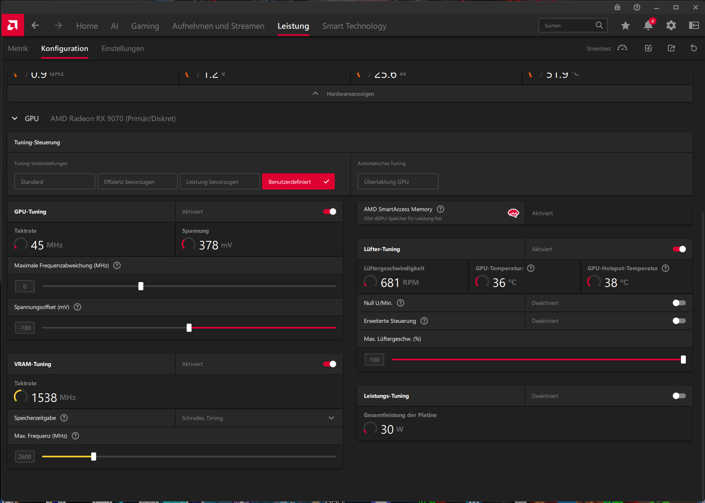Adjust the VRAM Max. Frequenz slider handle
Viewport: 705px width, 503px height.
pyautogui.click(x=94, y=457)
